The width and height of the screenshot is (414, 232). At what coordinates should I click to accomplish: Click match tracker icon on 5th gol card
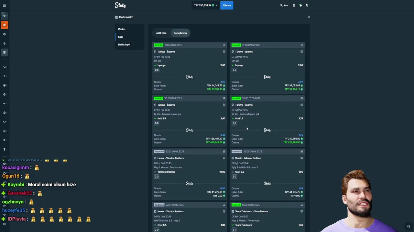[301, 52]
